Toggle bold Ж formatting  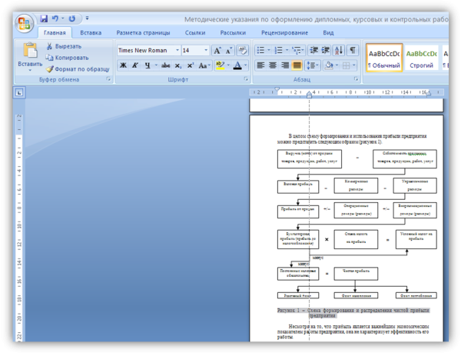click(122, 65)
